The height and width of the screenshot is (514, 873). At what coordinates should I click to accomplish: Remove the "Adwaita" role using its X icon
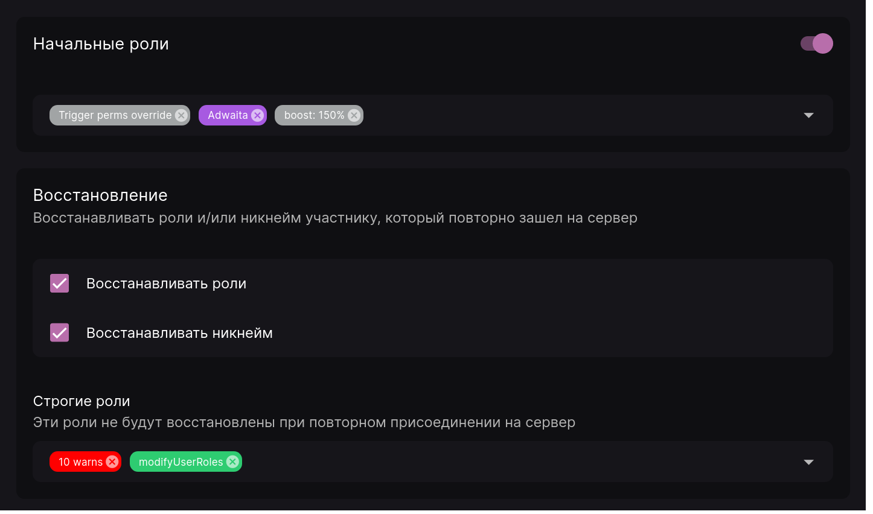point(257,115)
